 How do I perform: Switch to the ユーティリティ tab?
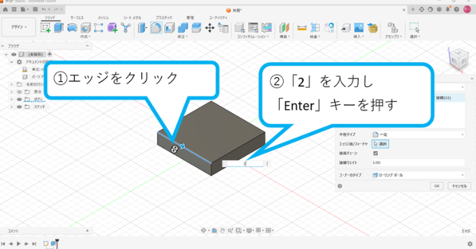pyautogui.click(x=218, y=18)
